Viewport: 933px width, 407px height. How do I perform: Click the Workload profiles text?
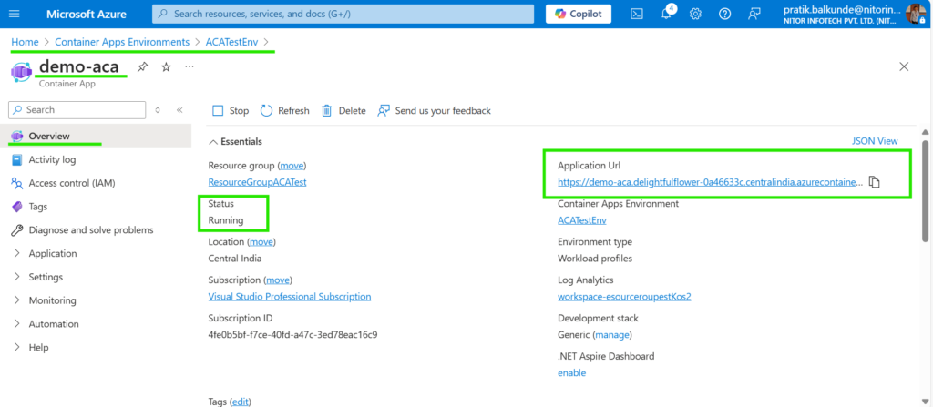point(595,259)
